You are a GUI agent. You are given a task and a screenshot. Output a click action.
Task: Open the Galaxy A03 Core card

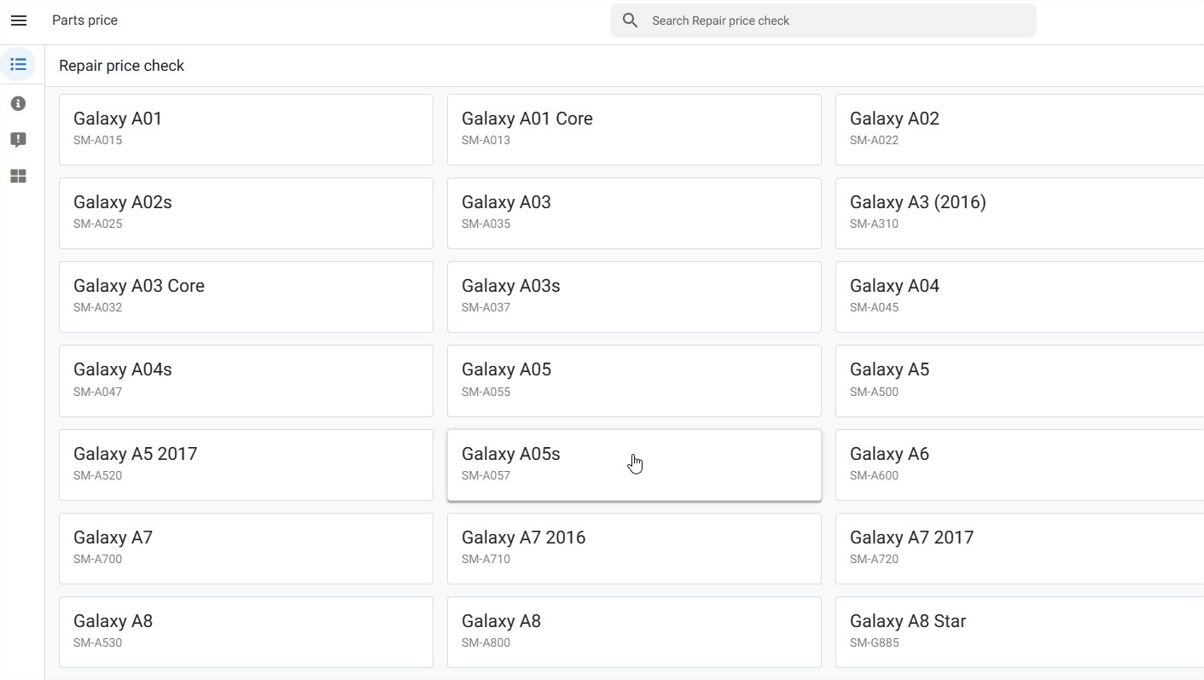246,297
